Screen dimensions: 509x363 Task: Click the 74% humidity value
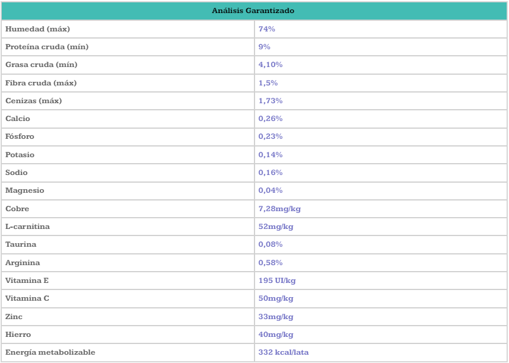pos(267,28)
